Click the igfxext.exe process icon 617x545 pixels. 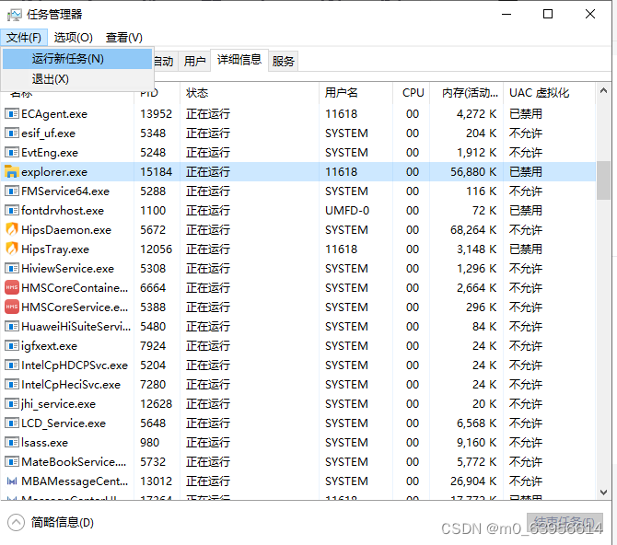(12, 346)
